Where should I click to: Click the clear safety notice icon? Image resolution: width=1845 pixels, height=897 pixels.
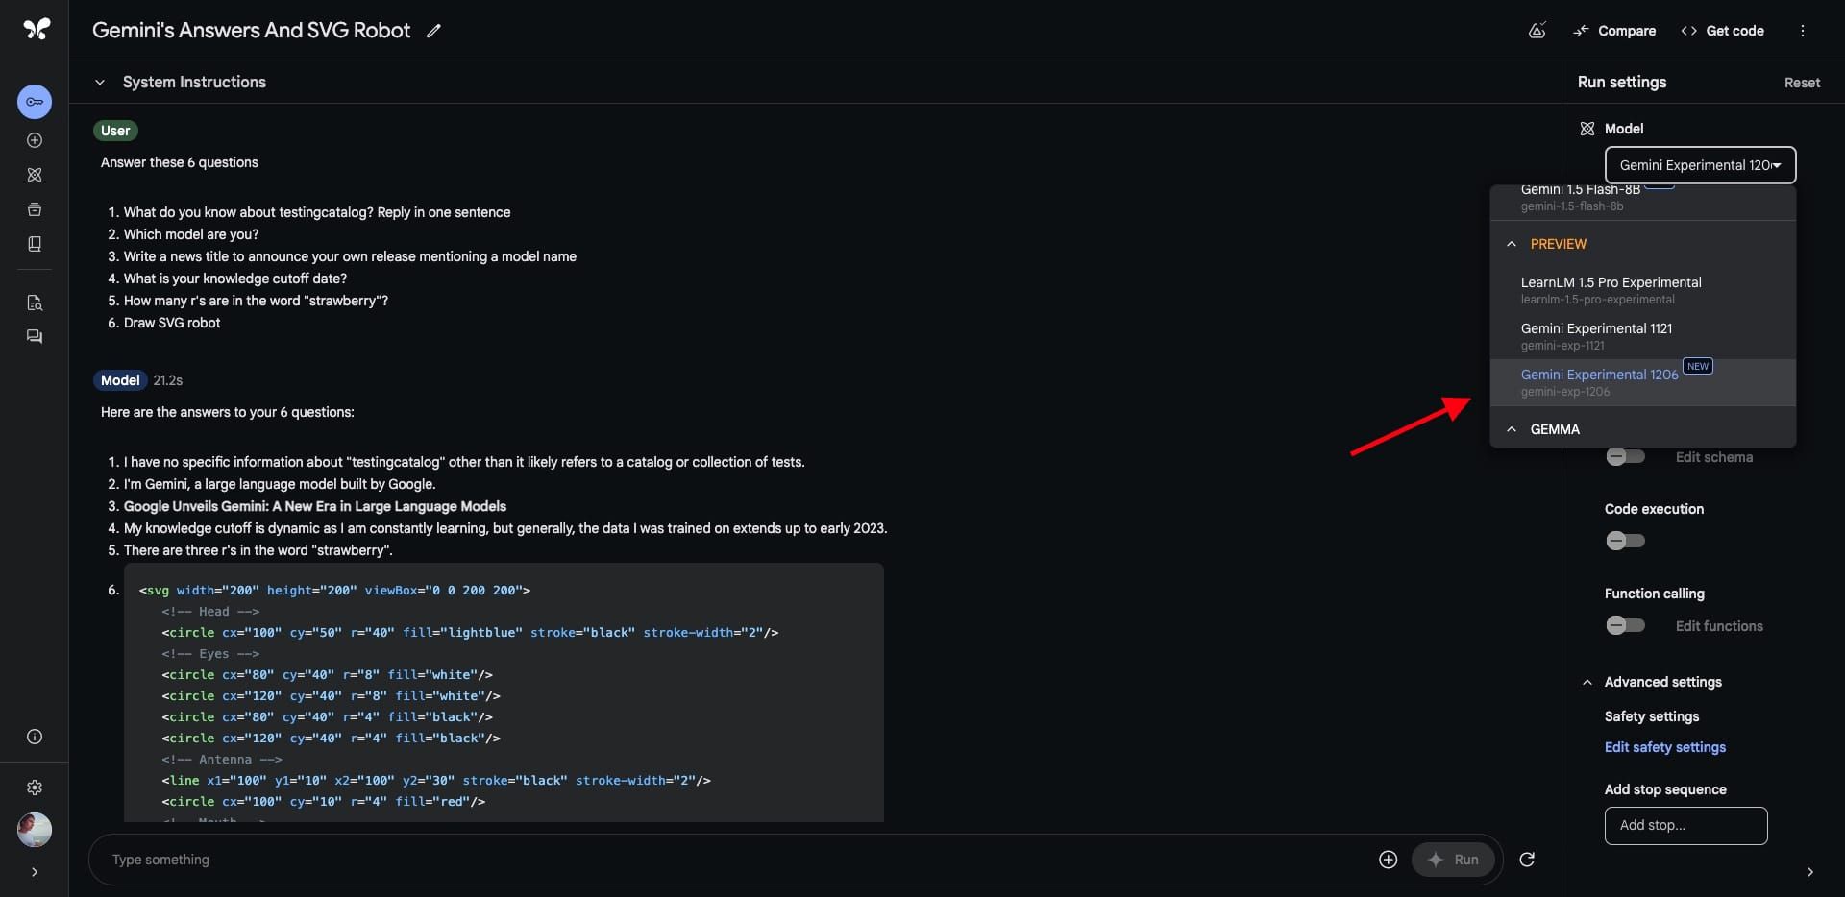[1536, 30]
